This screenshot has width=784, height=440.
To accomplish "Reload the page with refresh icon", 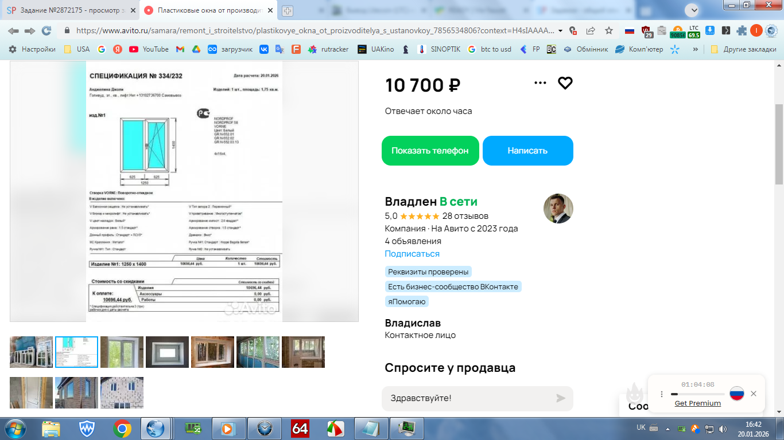I will click(46, 30).
